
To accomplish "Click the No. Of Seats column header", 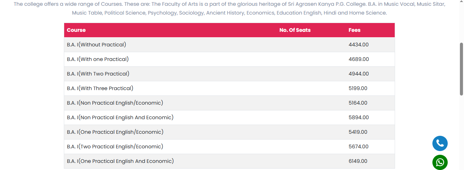I will (x=295, y=30).
